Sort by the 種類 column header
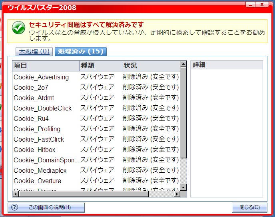 coord(101,66)
